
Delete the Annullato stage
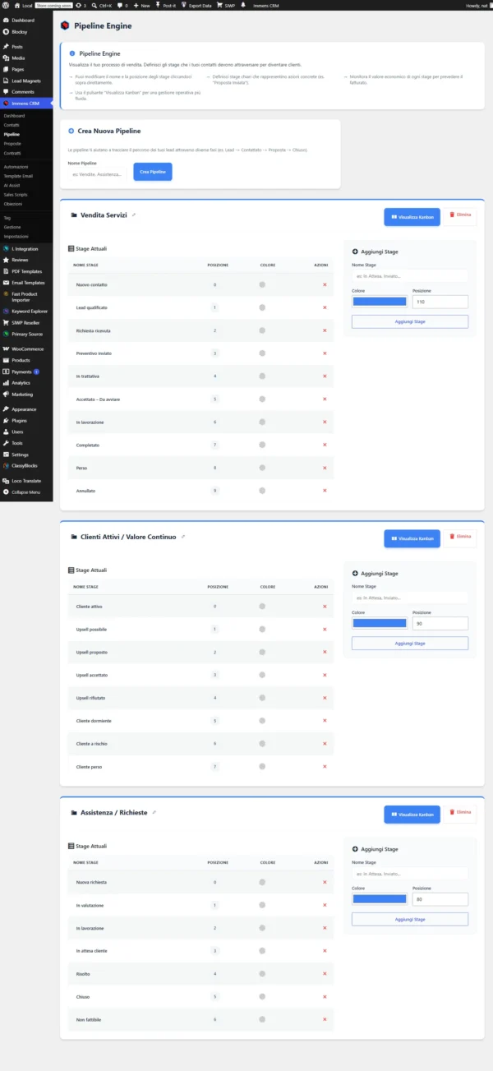(325, 491)
